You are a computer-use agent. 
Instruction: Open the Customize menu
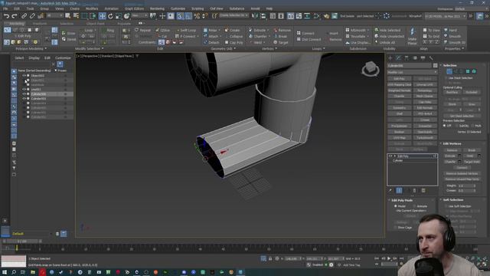point(178,8)
